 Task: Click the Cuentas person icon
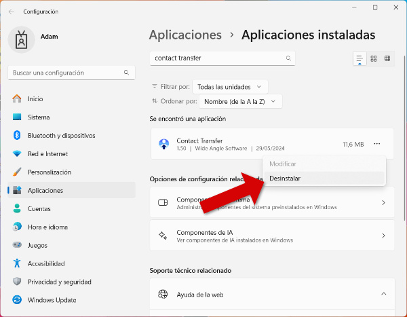(x=17, y=208)
